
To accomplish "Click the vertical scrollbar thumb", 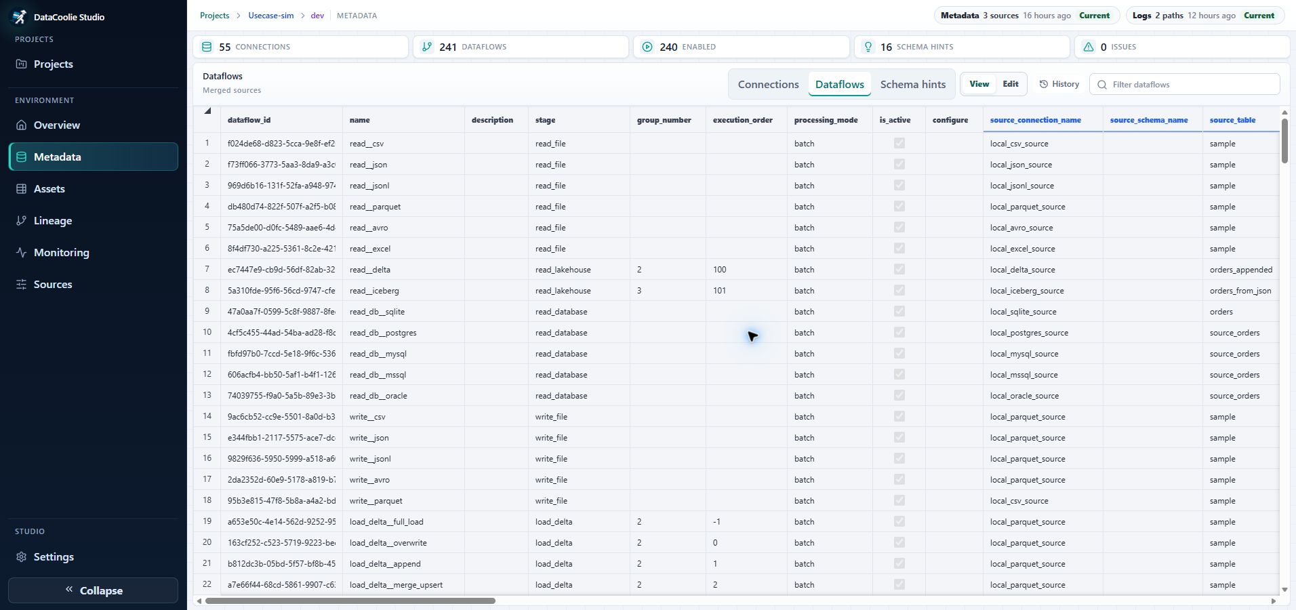I will [x=1284, y=141].
